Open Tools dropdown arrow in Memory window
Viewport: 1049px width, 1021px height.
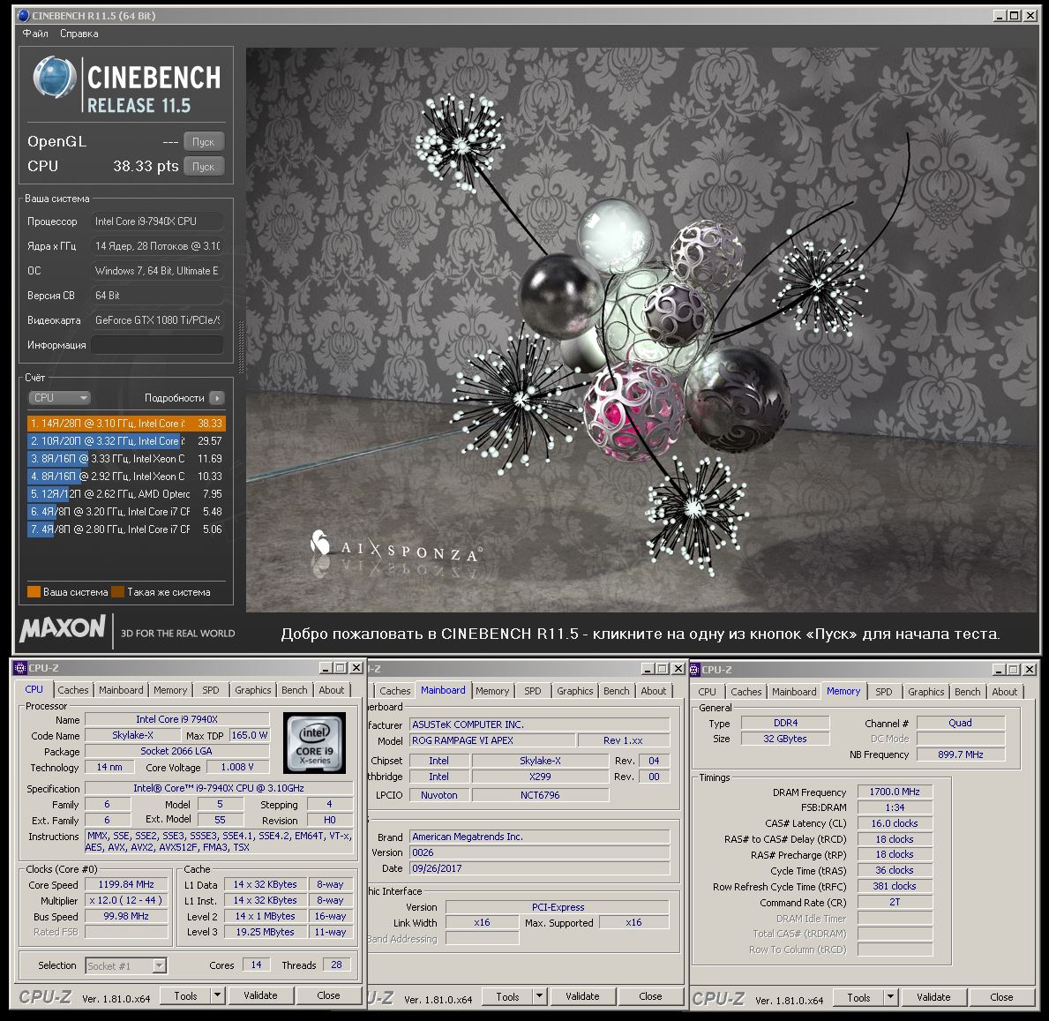tap(890, 997)
